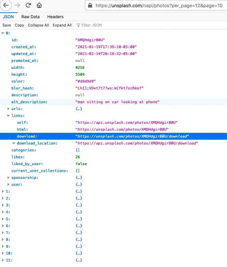This screenshot has width=227, height=267.
Task: Click the width value 8256
Action: pos(80,67)
